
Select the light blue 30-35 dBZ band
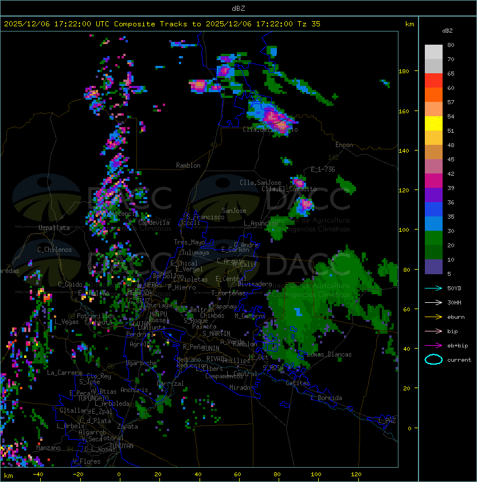(433, 224)
